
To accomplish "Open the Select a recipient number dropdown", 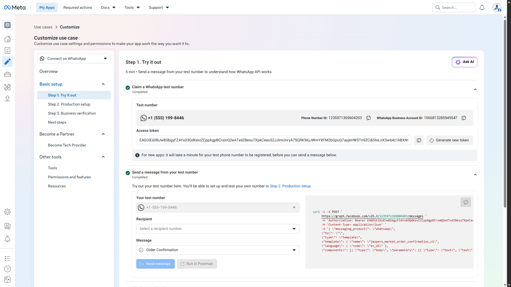I will pyautogui.click(x=218, y=229).
